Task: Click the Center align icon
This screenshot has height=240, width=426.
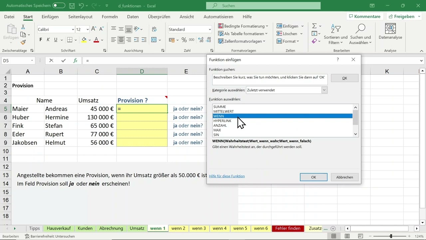Action: (121, 40)
